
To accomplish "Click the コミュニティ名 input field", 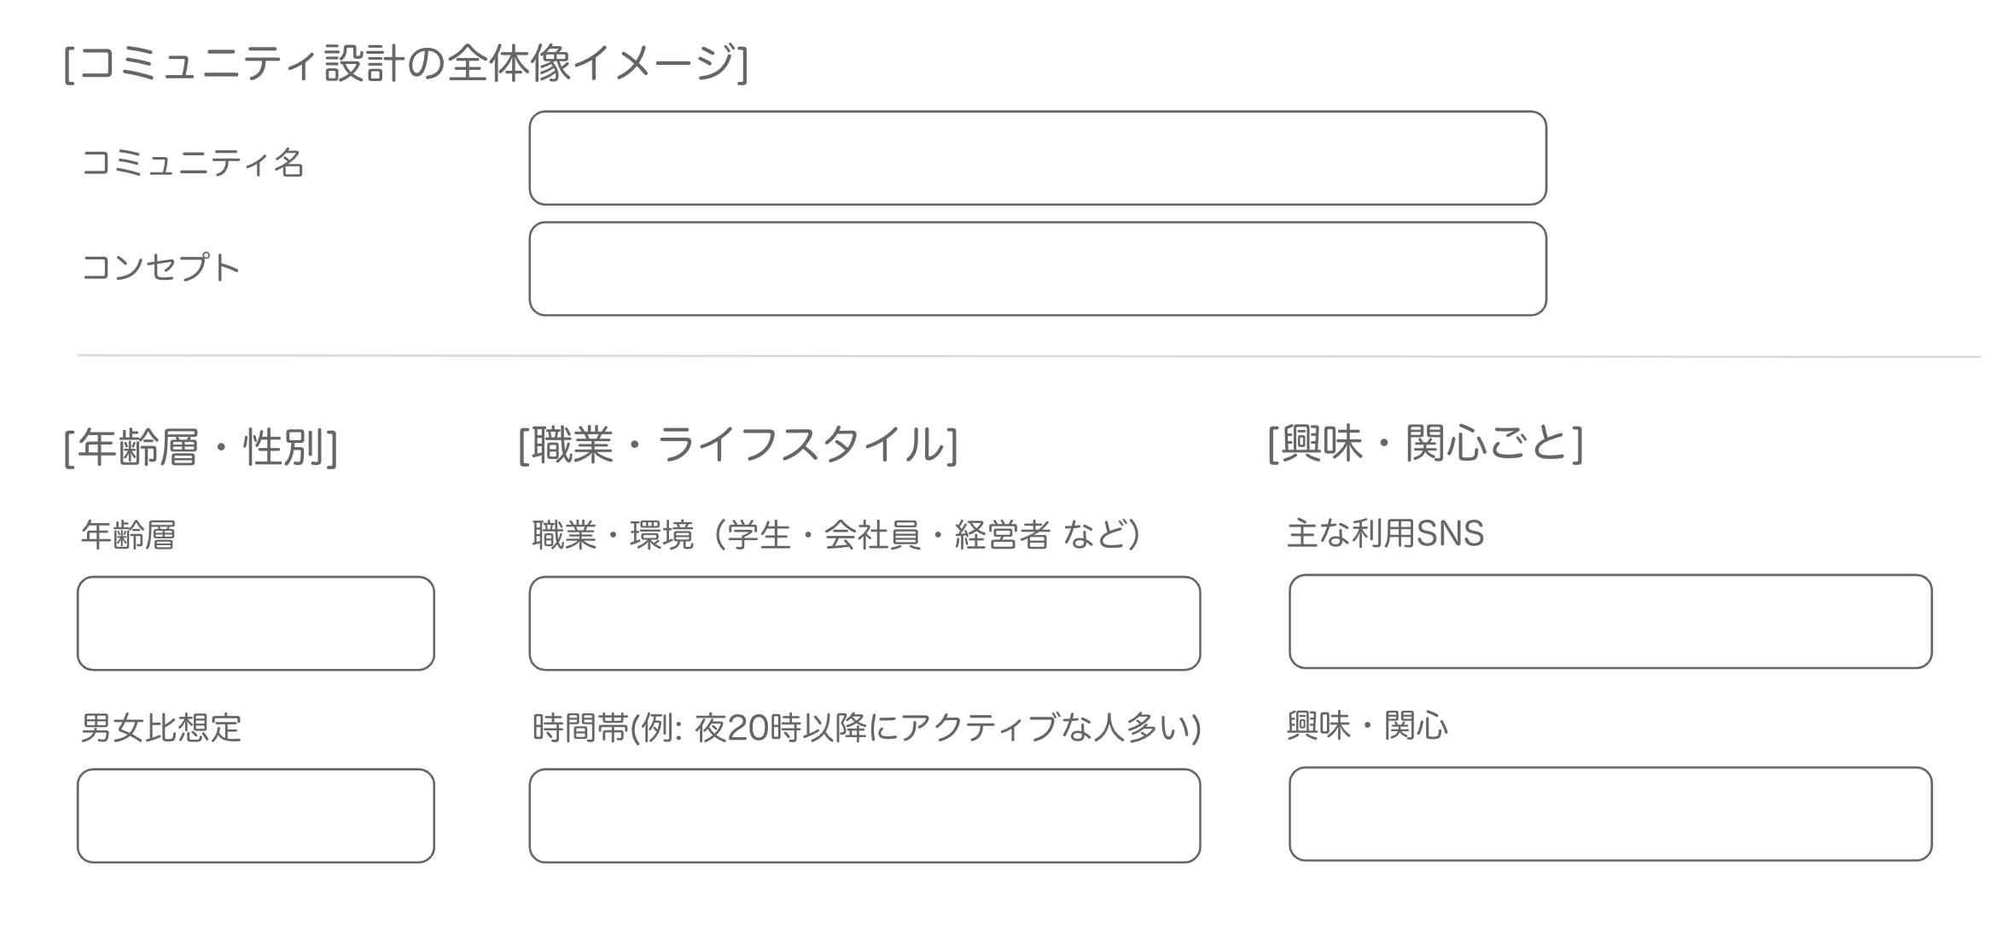I will tap(1037, 158).
